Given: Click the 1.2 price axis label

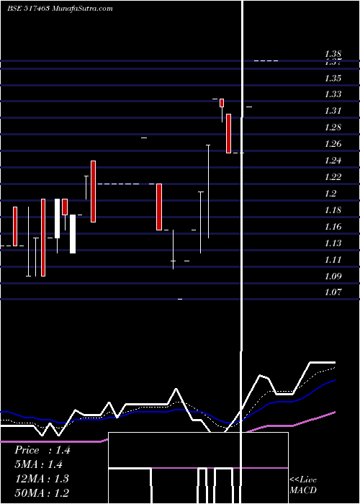Looking at the screenshot, I should point(330,193).
